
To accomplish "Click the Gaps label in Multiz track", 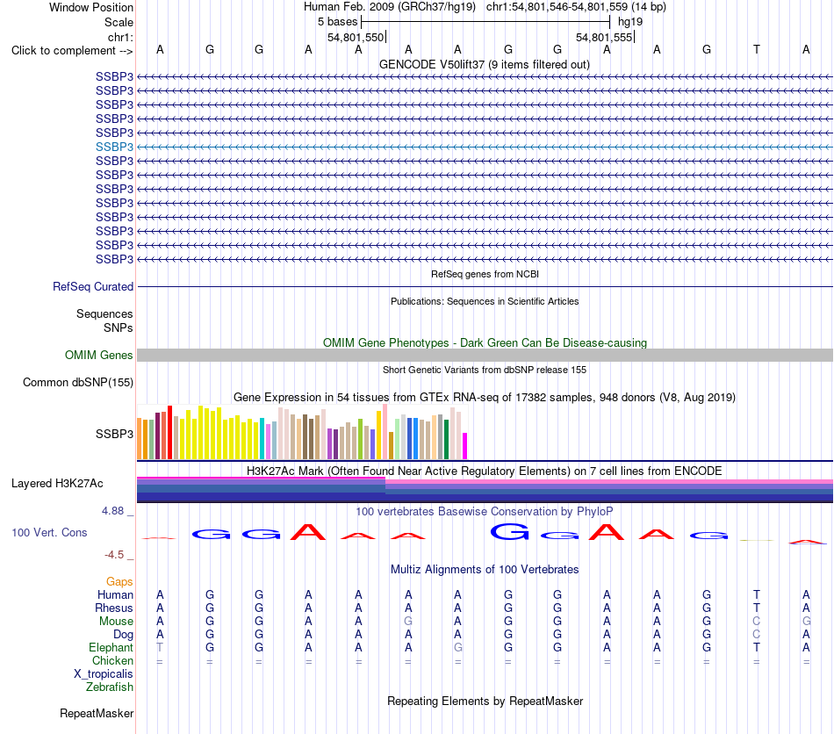I will point(119,581).
